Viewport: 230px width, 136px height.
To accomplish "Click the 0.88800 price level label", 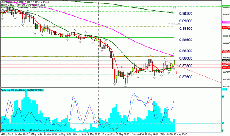I will coord(185,28).
